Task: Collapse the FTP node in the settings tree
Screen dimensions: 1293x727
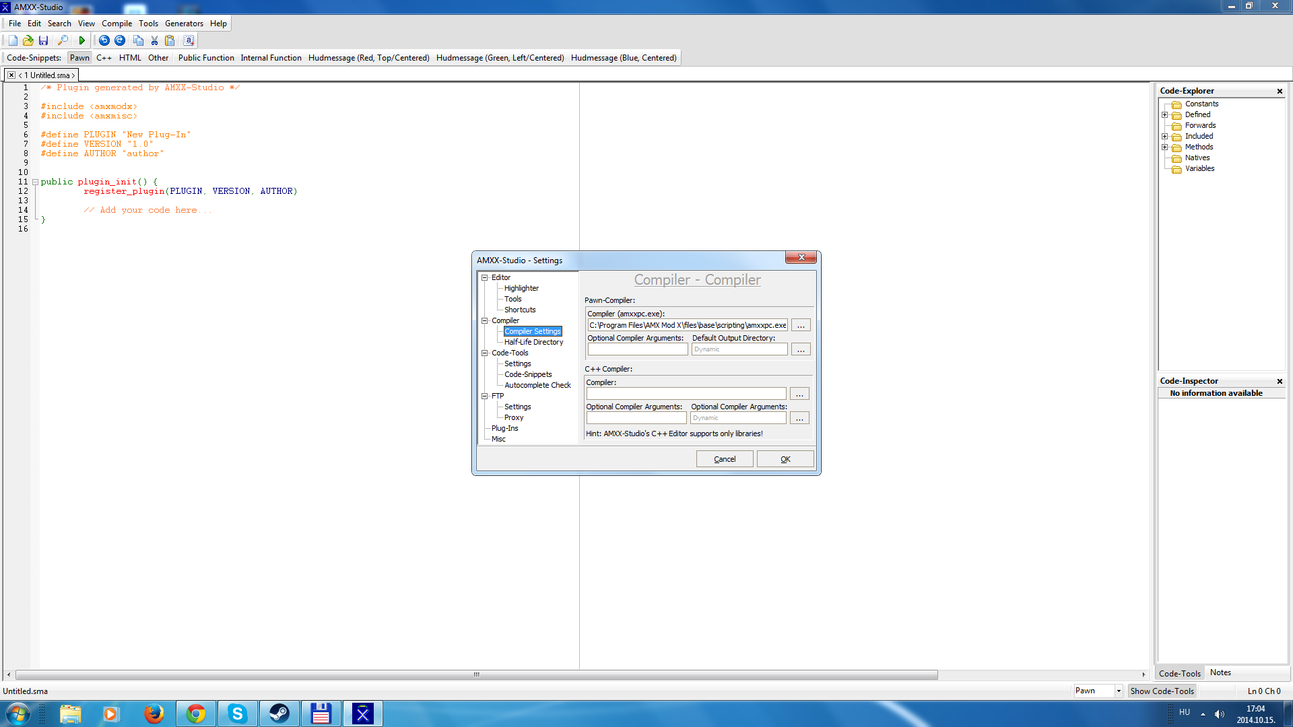Action: click(484, 396)
